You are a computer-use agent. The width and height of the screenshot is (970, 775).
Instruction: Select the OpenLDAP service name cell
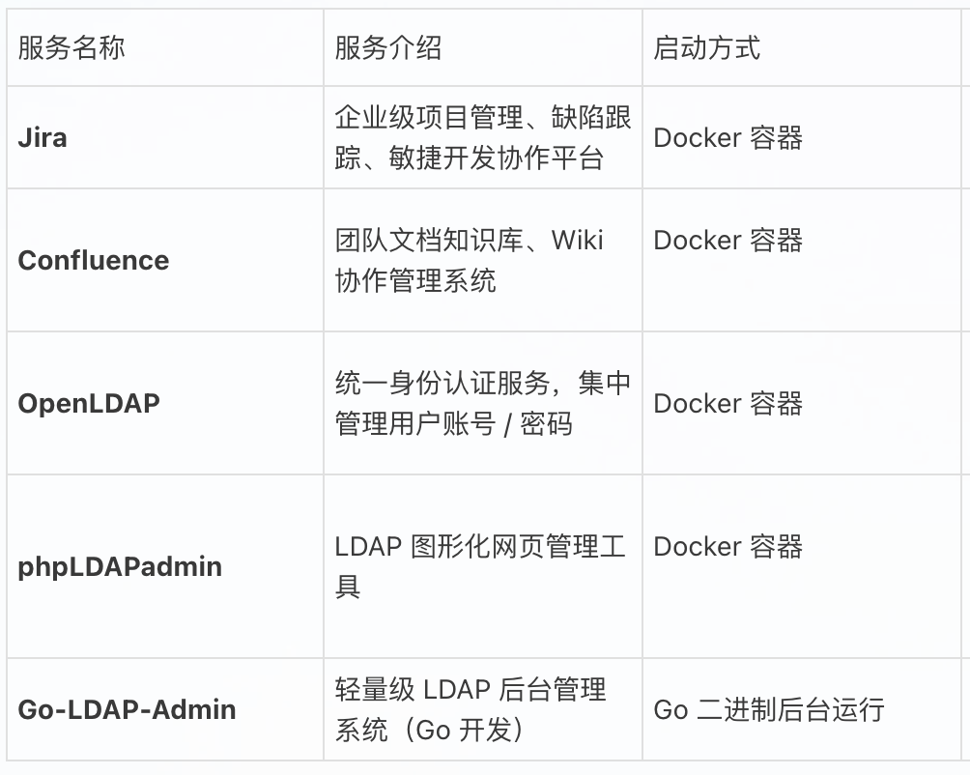[89, 403]
